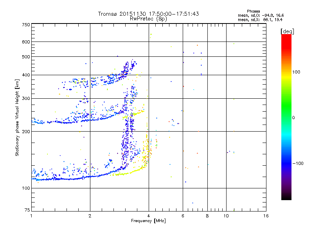The width and height of the screenshot is (313, 235).
Task: Click the 'Stationary phase Virtual Height [km]' axis title
Action: point(17,117)
